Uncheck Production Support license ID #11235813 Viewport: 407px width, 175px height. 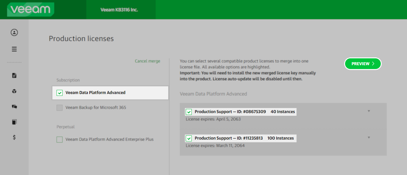click(188, 138)
